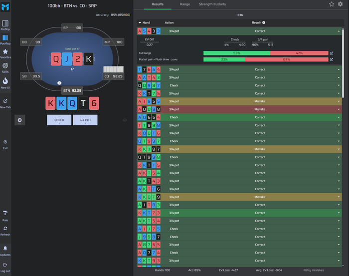Click the Pocket pair Flush draw frequency bar
Viewport: 349px width, 276px height.
(x=266, y=59)
